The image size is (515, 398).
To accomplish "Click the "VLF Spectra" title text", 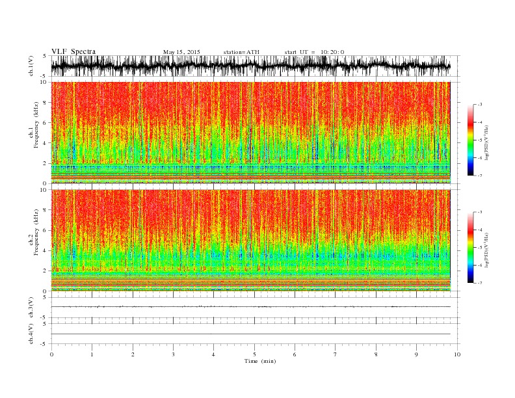I will pyautogui.click(x=73, y=51).
